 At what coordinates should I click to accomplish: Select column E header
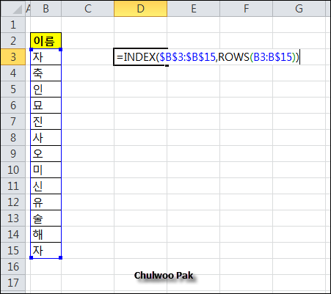pyautogui.click(x=194, y=9)
